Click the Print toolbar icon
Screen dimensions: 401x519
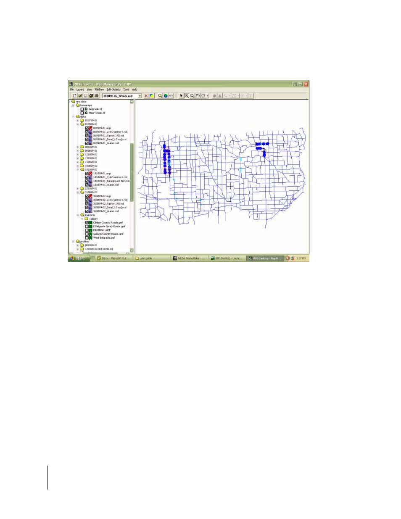[96, 96]
